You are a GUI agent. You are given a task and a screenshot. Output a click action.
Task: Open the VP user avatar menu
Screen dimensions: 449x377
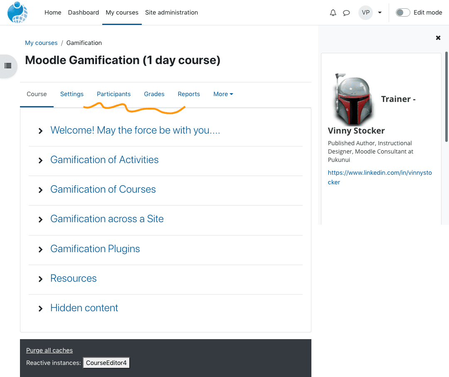365,12
